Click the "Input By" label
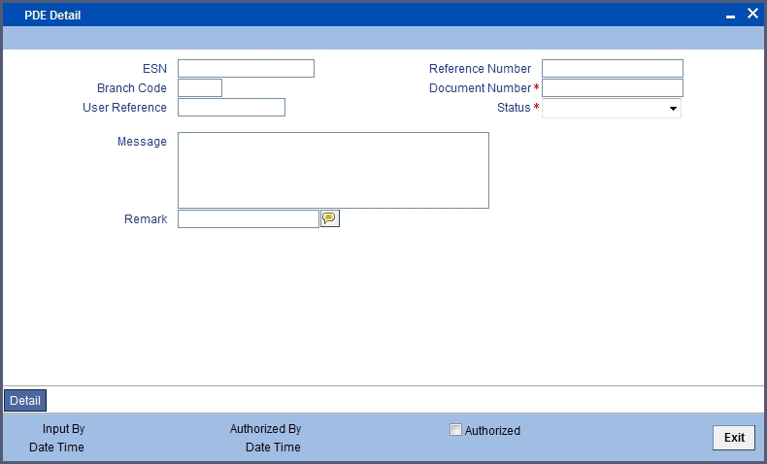Screen dimensions: 767x464 [63, 429]
